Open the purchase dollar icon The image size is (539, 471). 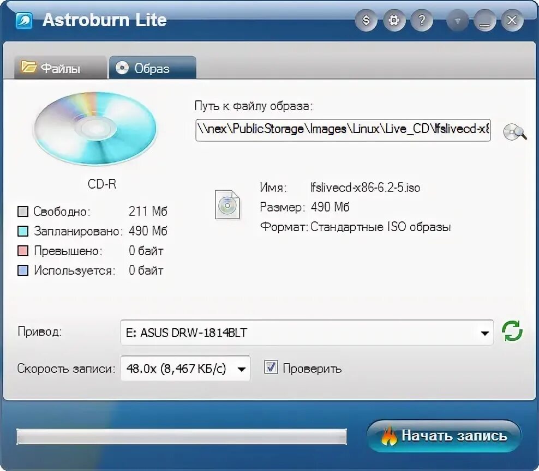coord(366,21)
